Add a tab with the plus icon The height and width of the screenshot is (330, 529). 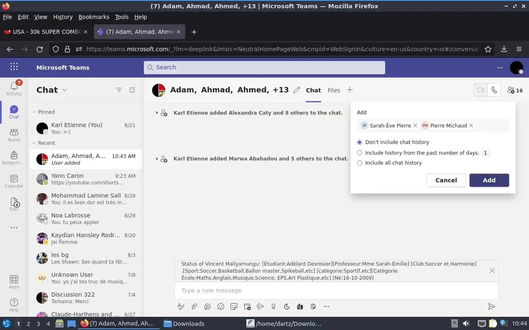(350, 90)
